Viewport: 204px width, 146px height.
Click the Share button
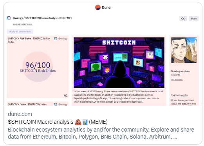coord(193,19)
